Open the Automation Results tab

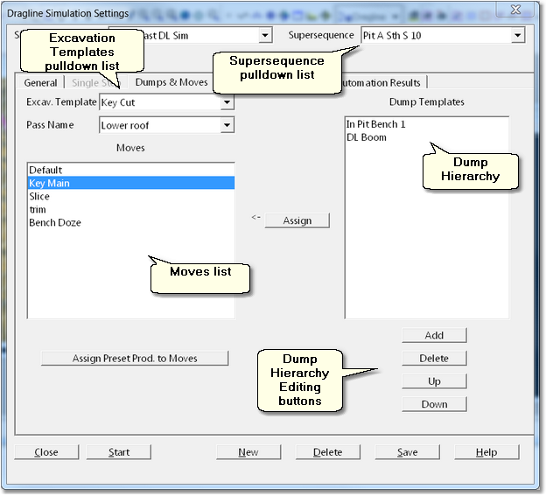(x=381, y=83)
